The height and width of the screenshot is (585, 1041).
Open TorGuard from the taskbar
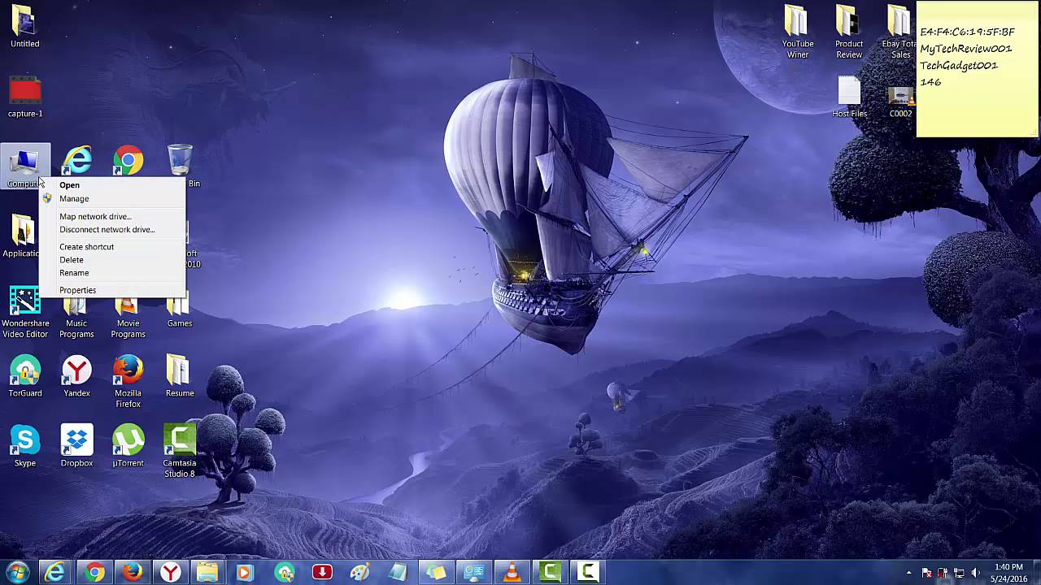tap(284, 573)
